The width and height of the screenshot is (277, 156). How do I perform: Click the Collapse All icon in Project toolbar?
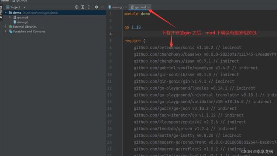(x=89, y=7)
